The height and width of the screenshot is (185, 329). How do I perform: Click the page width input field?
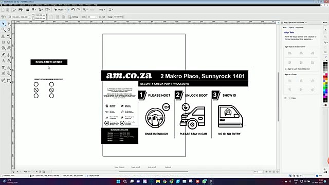tap(40, 15)
